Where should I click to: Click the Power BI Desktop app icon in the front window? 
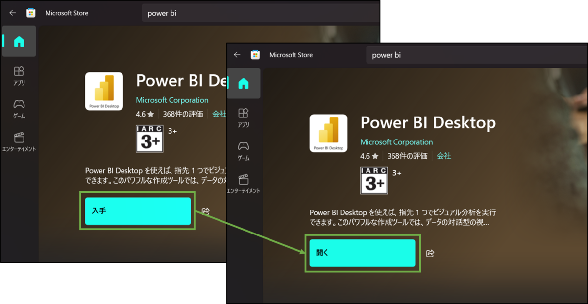coord(328,133)
